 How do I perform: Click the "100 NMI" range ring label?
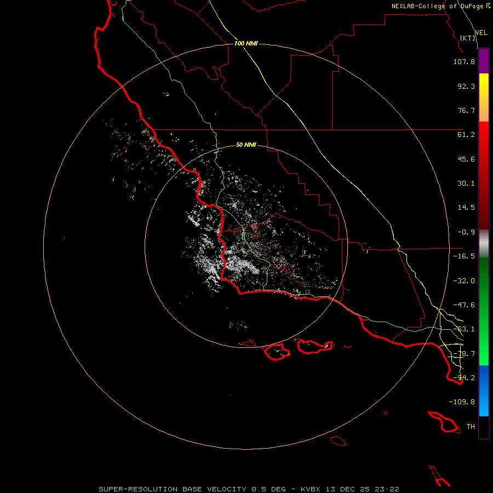(246, 43)
